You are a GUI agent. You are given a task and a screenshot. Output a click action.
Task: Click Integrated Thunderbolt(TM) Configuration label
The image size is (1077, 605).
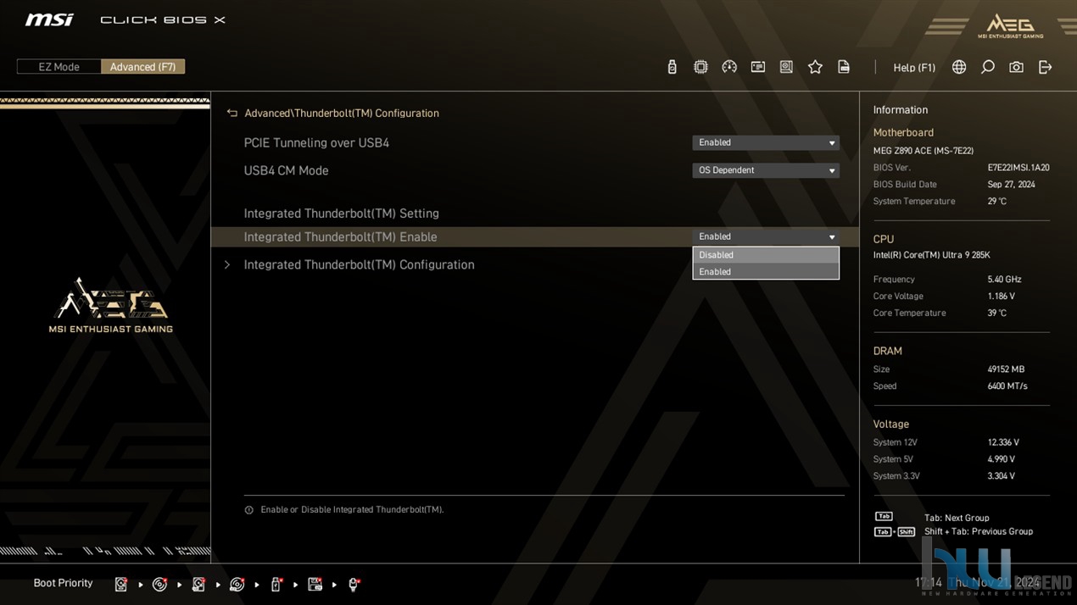click(359, 265)
